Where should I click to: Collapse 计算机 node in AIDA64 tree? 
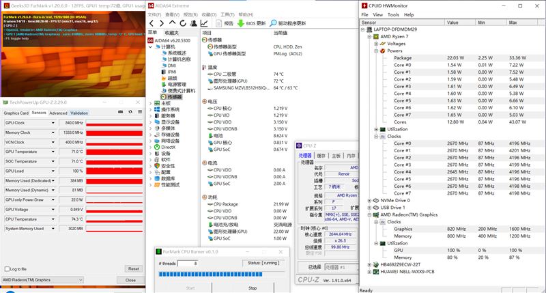(x=150, y=46)
